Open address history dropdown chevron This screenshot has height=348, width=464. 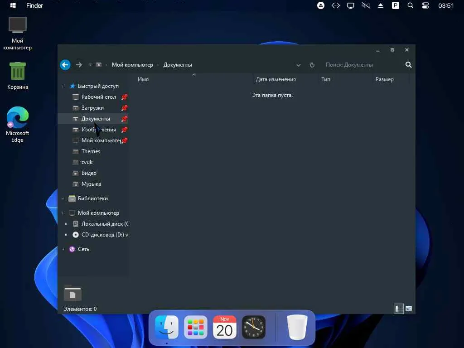[x=299, y=65]
